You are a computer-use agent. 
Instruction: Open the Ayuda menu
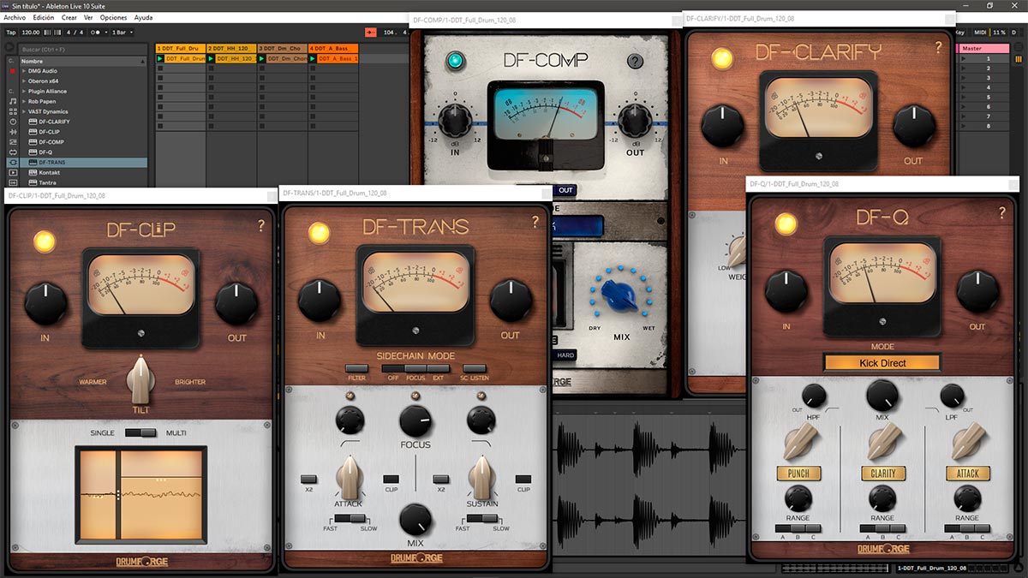click(144, 17)
